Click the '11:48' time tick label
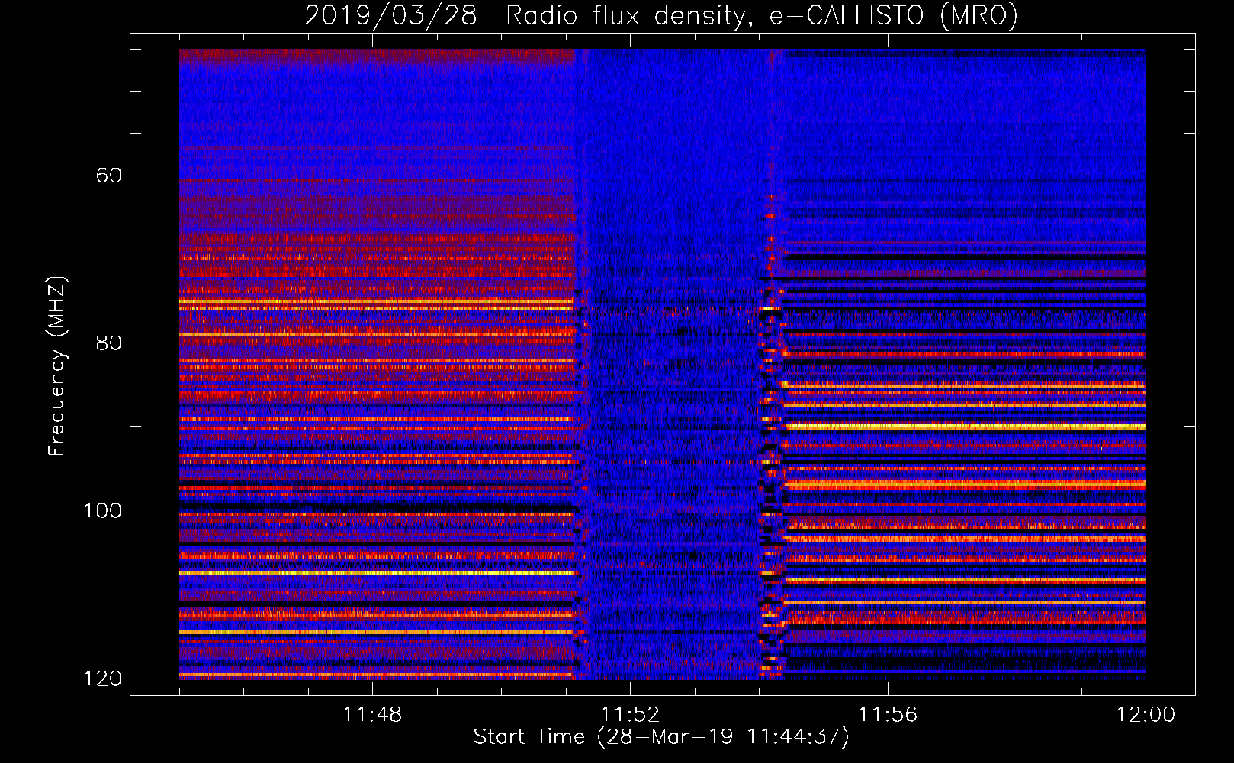Image resolution: width=1234 pixels, height=763 pixels. click(x=372, y=715)
